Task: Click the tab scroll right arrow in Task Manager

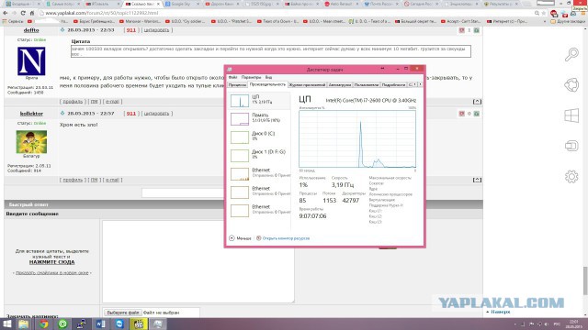Action: [x=420, y=84]
